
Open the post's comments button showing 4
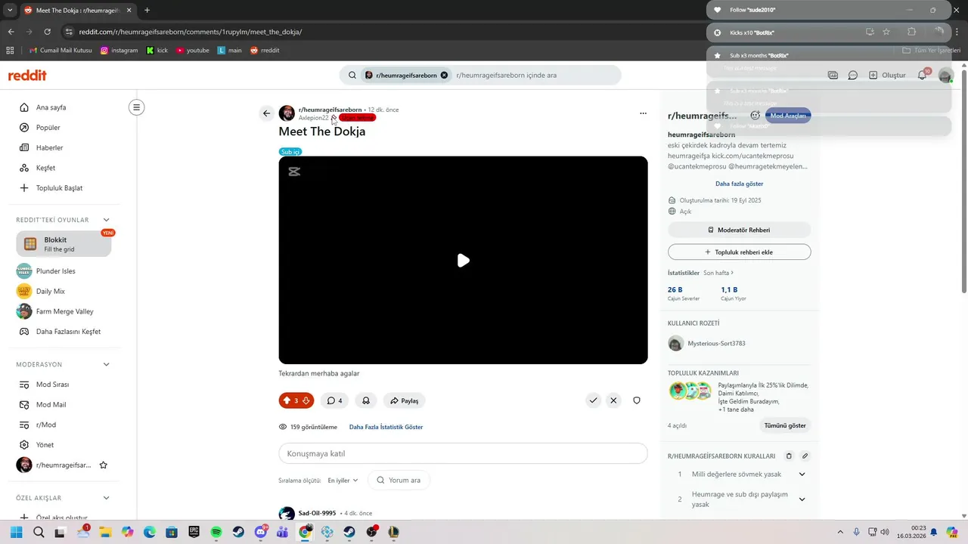(335, 400)
